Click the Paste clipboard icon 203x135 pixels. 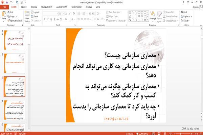(x=4, y=14)
